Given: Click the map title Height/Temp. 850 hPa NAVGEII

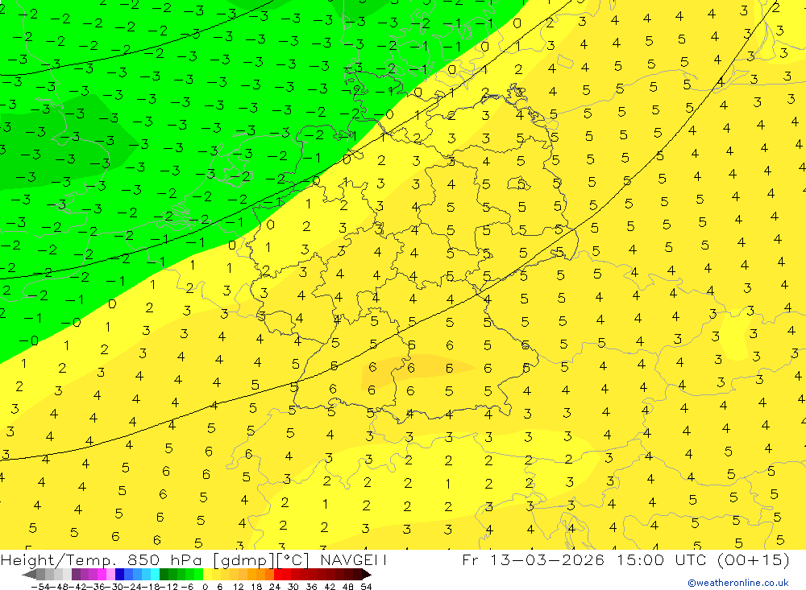Looking at the screenshot, I should [193, 559].
